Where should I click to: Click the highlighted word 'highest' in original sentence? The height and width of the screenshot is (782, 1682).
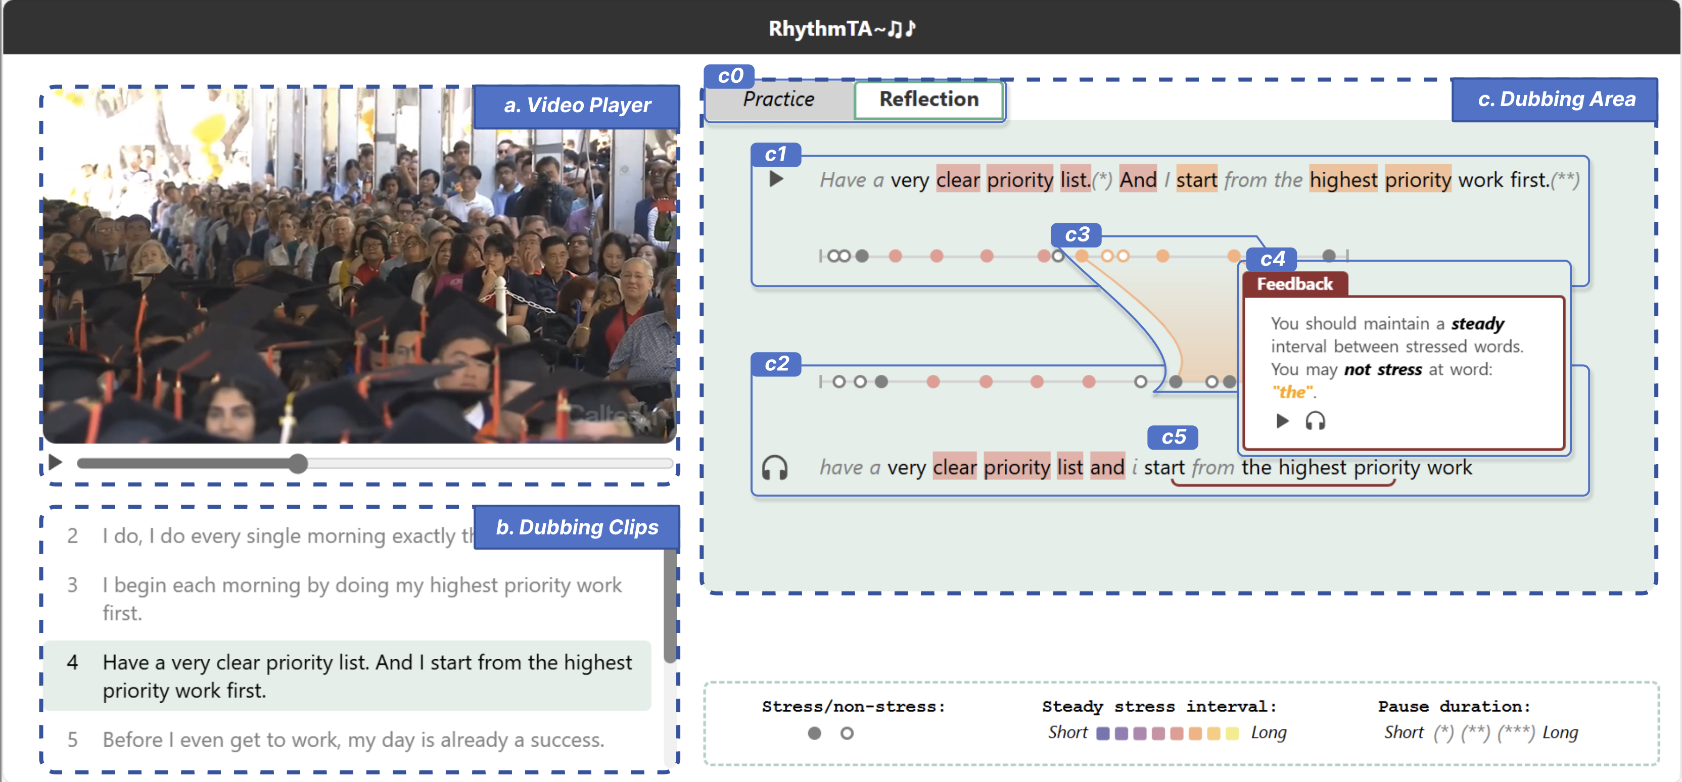(x=1343, y=179)
